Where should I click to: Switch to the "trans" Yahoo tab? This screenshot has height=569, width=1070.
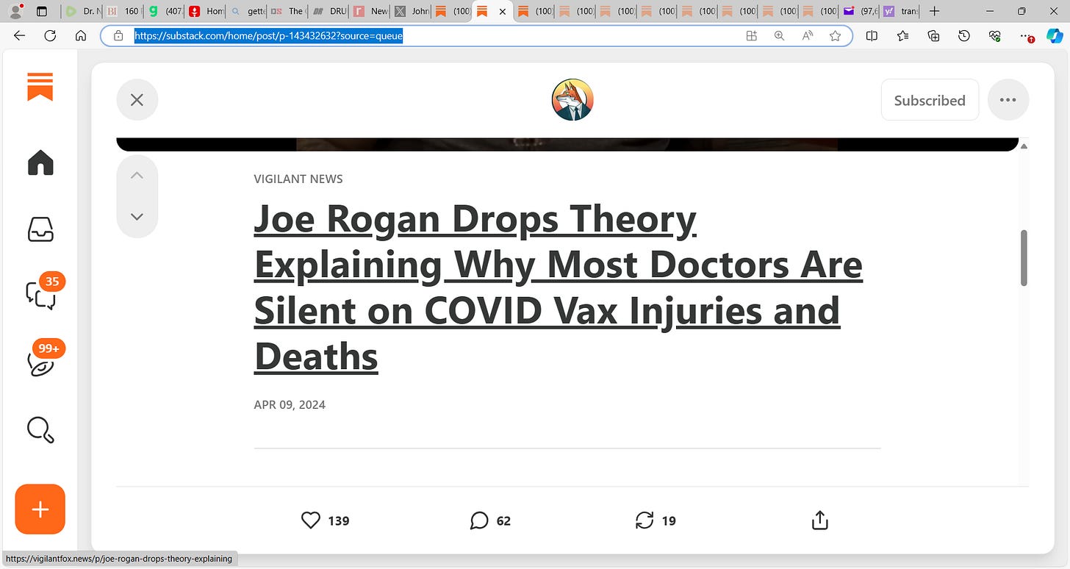(900, 11)
